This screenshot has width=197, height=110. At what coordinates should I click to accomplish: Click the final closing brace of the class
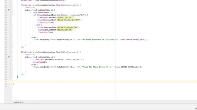14,84
